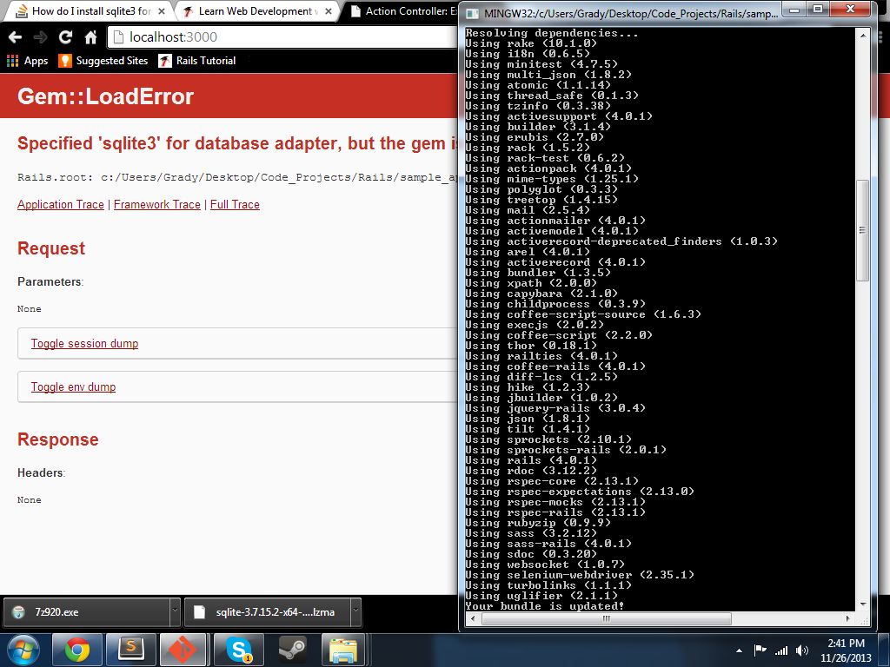Open Sublime Text from the taskbar
The width and height of the screenshot is (890, 667).
click(x=131, y=650)
